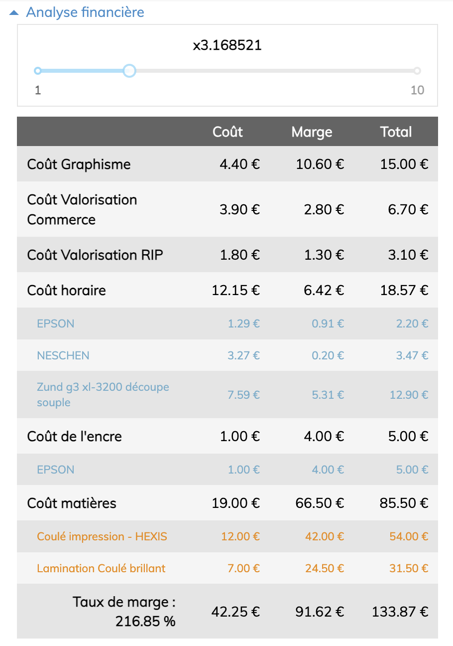Click the Coût column header
This screenshot has width=453, height=646.
tap(227, 132)
